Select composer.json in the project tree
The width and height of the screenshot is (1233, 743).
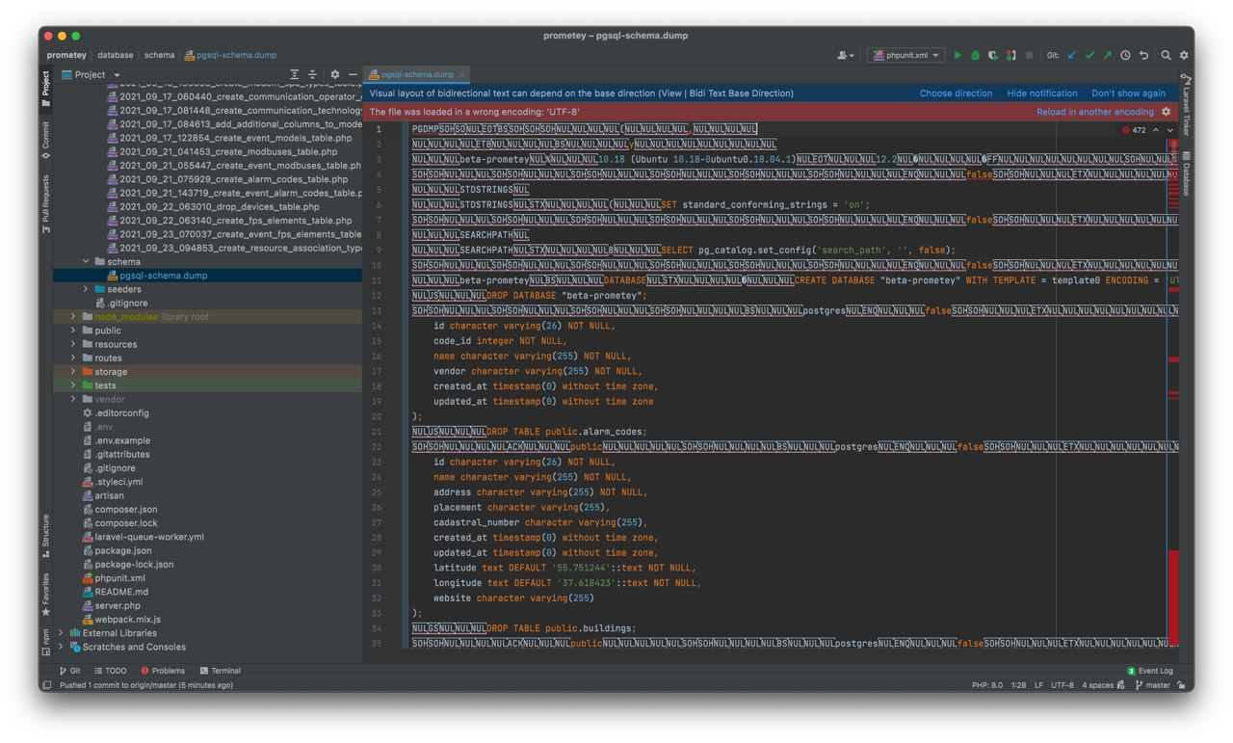(126, 510)
